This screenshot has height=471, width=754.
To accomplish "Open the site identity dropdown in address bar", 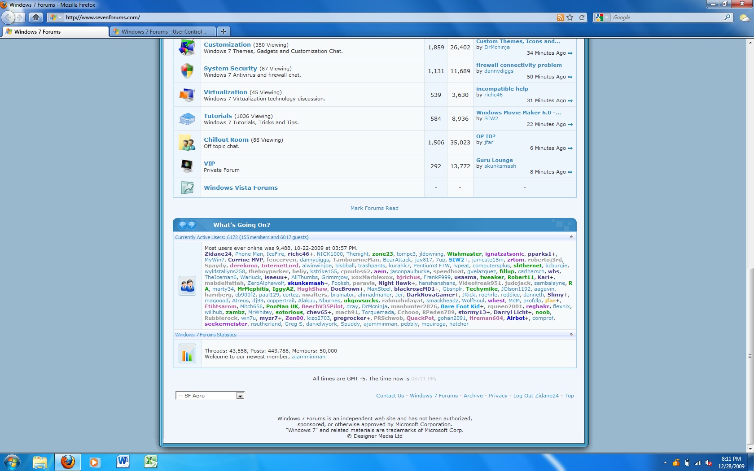I will click(56, 17).
